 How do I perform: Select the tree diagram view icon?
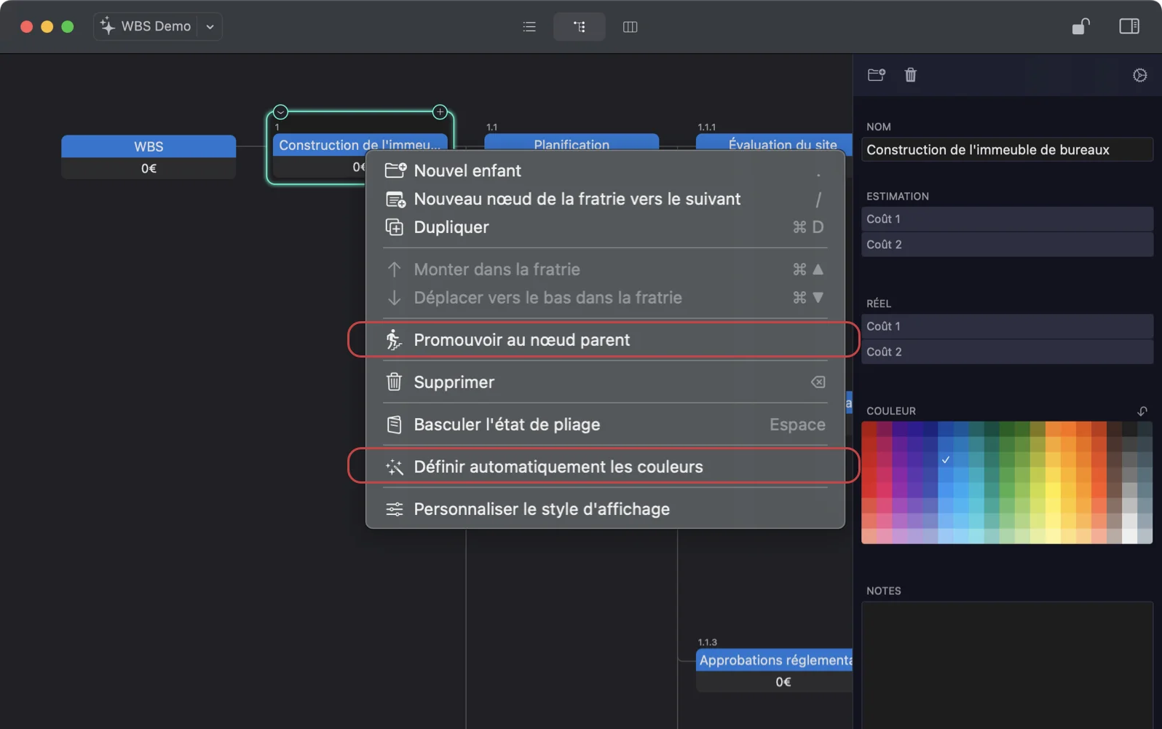pyautogui.click(x=579, y=27)
